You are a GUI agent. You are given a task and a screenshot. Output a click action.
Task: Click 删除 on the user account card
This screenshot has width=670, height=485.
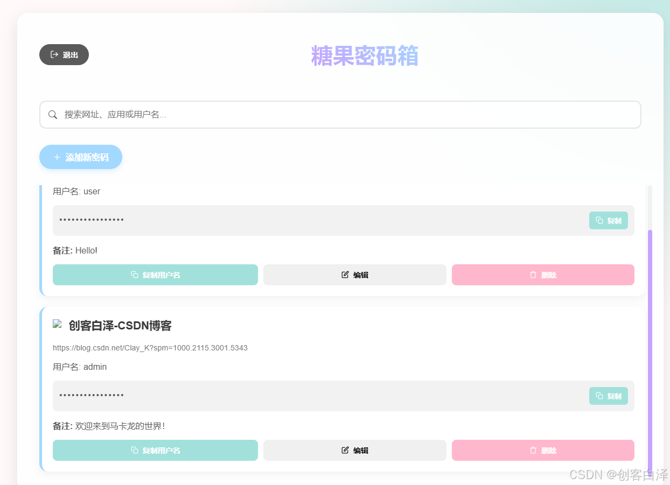point(543,275)
